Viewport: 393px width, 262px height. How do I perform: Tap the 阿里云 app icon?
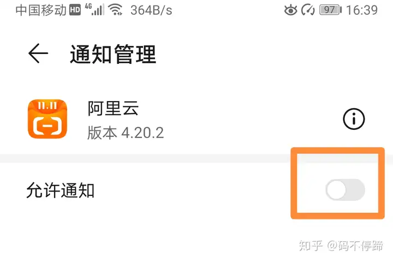pyautogui.click(x=47, y=119)
